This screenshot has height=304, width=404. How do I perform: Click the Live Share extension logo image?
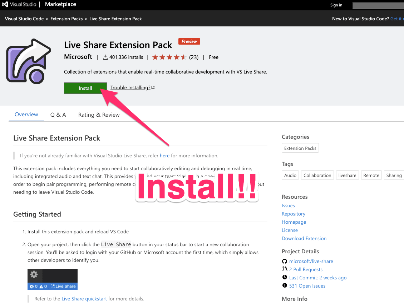point(29,61)
